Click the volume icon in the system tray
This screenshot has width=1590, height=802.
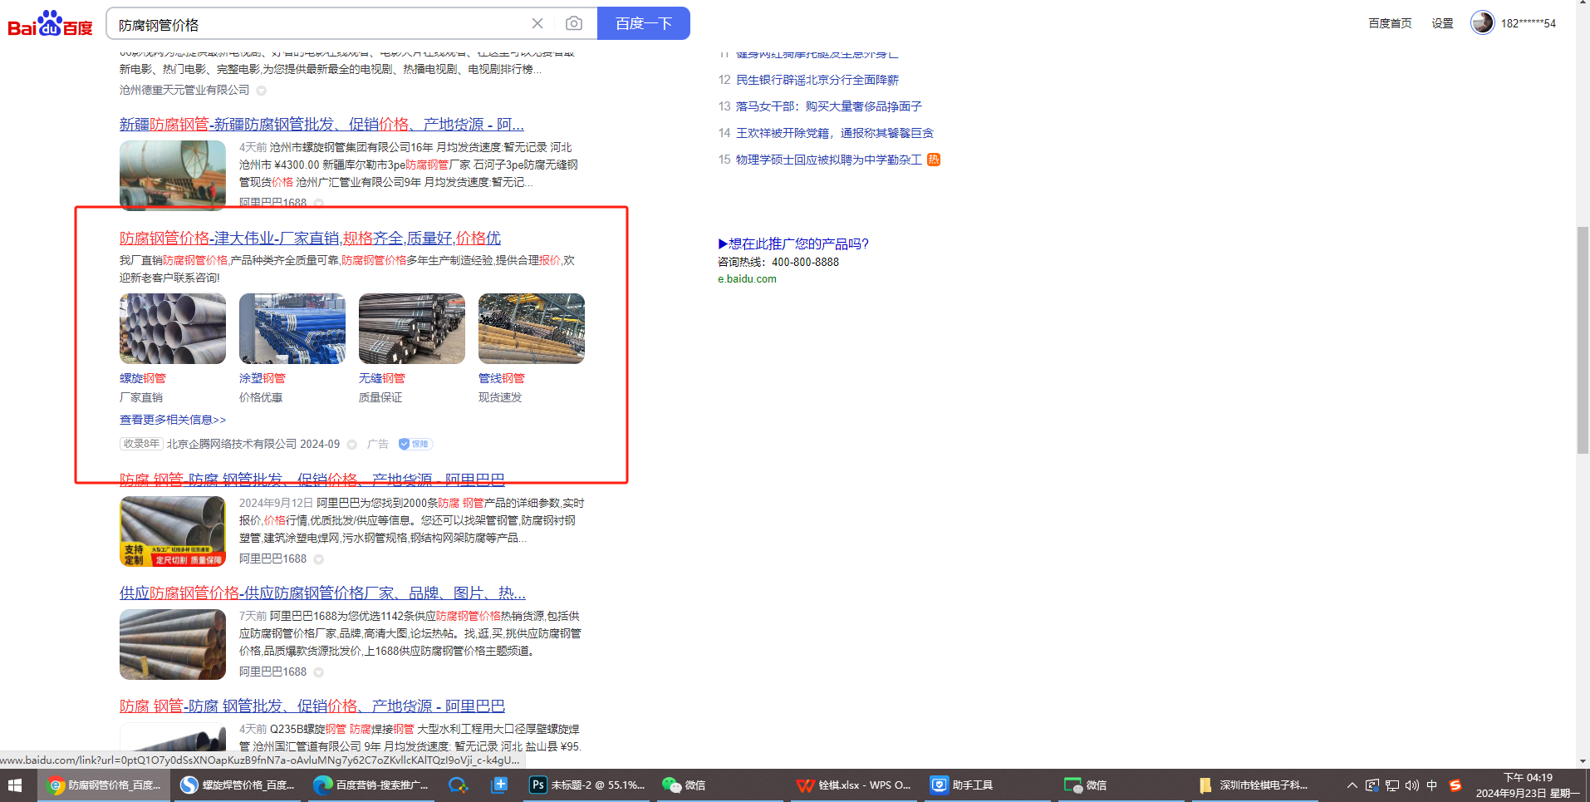click(x=1412, y=785)
